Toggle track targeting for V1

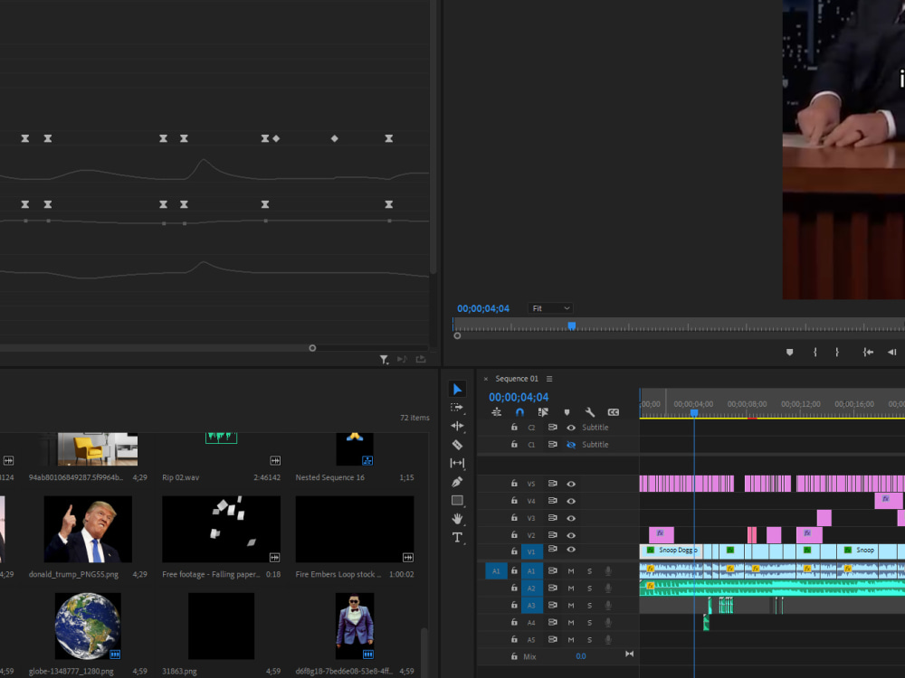[531, 551]
